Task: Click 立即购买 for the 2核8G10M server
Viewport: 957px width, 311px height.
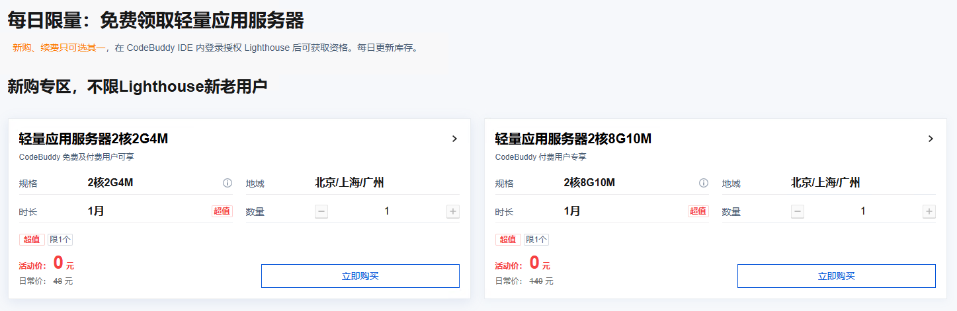Action: pyautogui.click(x=837, y=276)
